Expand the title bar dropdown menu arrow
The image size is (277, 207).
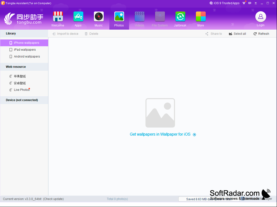256,3
